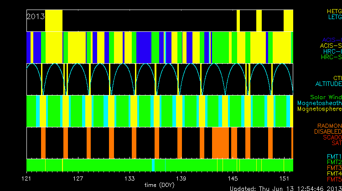This screenshot has width=342, height=191.
Task: Select the CTI legend label
Action: point(337,78)
